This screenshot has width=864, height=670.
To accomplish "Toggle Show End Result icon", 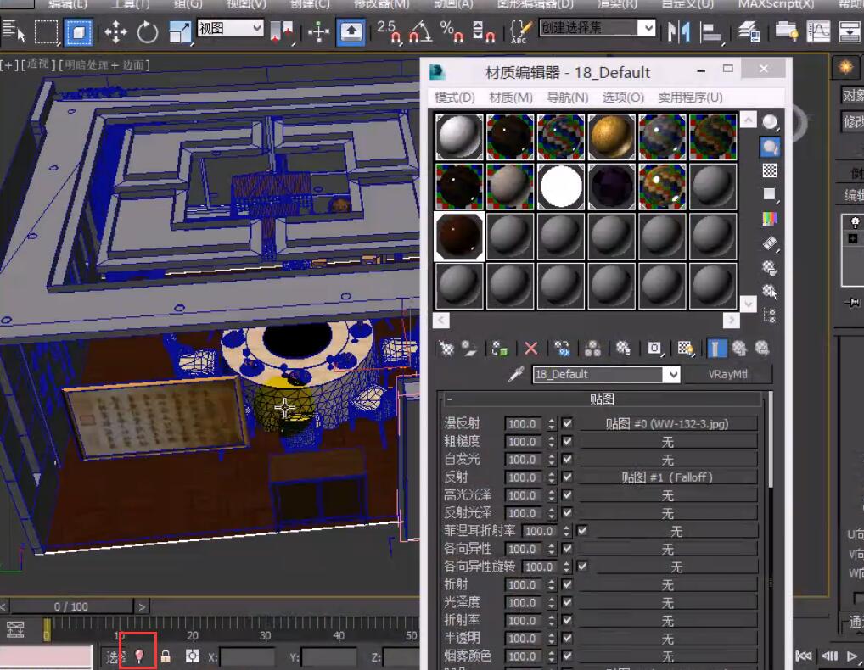I will pyautogui.click(x=717, y=348).
